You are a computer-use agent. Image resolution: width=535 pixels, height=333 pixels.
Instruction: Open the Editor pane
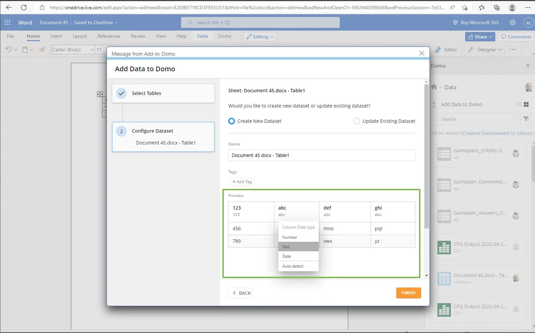tap(446, 50)
